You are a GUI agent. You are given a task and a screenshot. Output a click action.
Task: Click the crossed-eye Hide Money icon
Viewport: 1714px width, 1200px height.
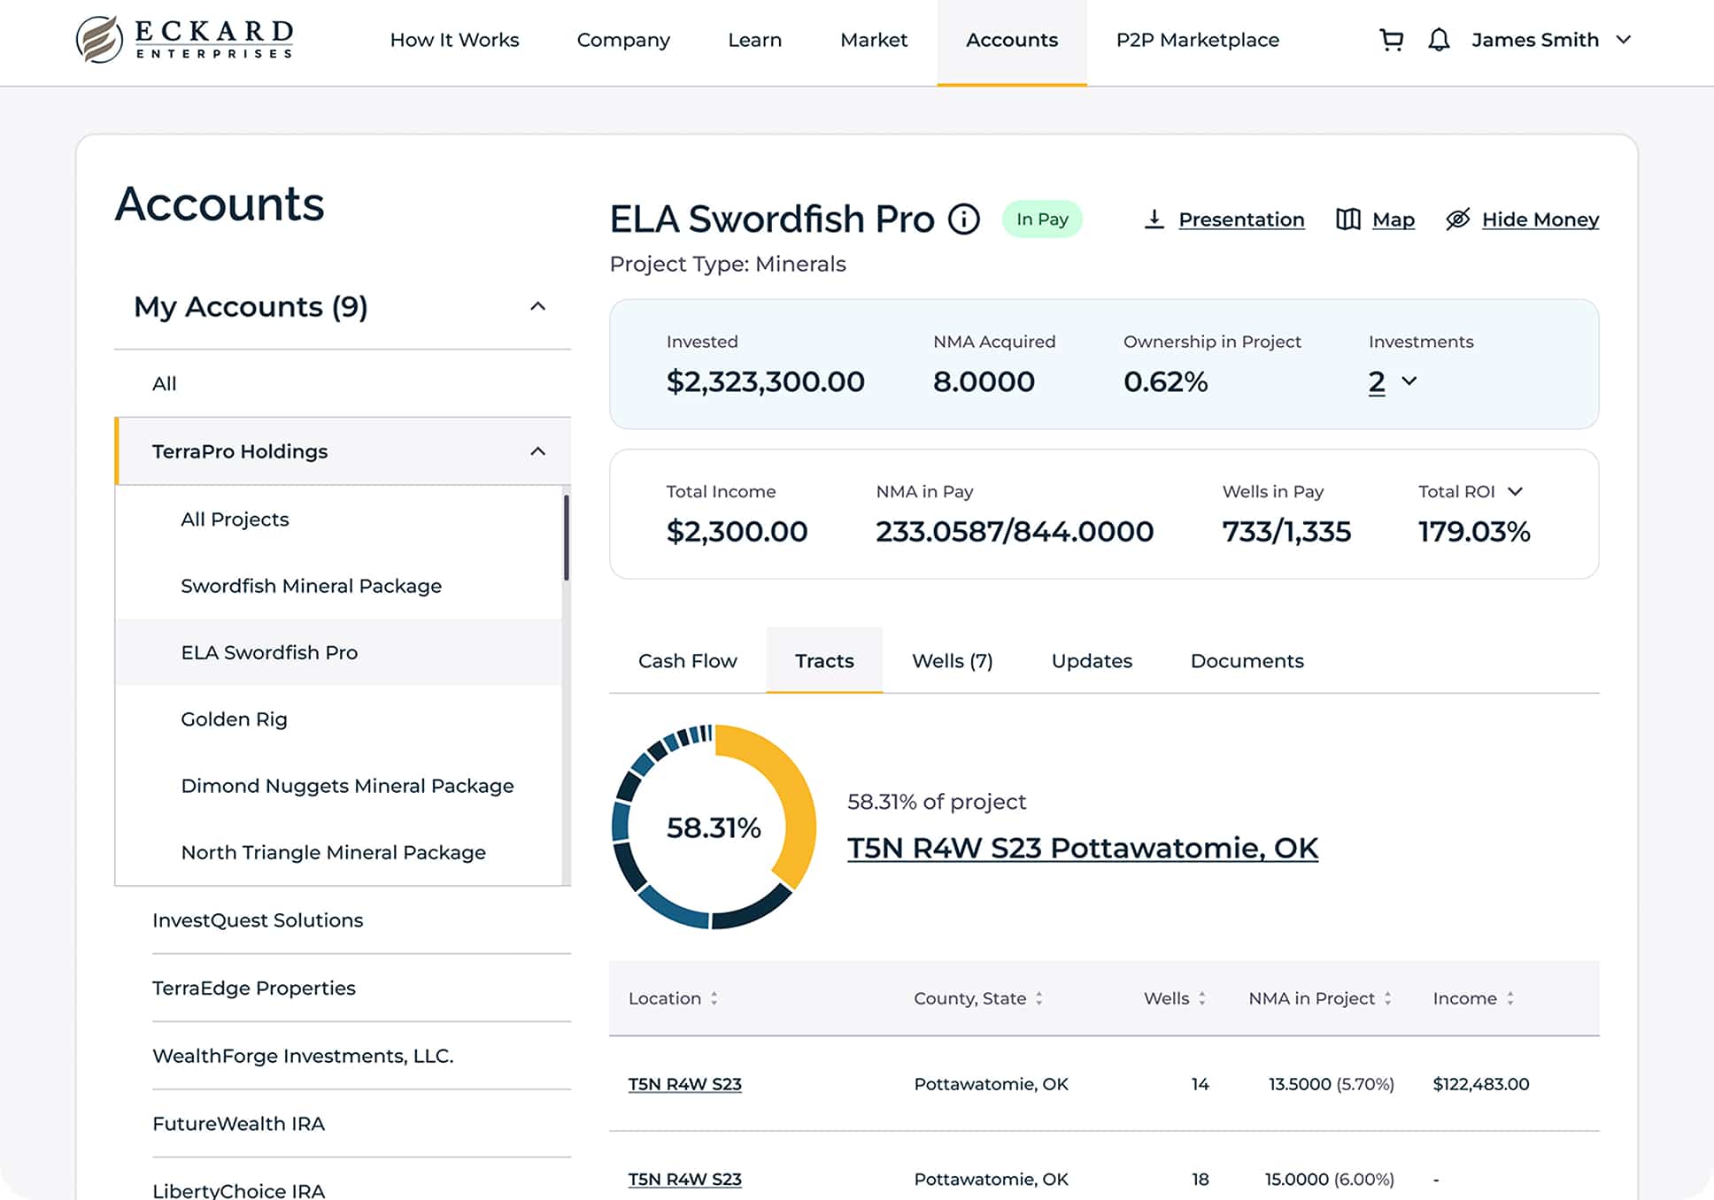(x=1457, y=219)
